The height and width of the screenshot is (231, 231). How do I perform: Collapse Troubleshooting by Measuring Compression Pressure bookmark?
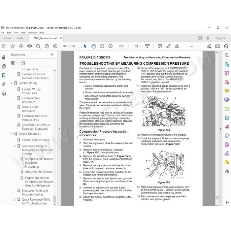[15, 146]
